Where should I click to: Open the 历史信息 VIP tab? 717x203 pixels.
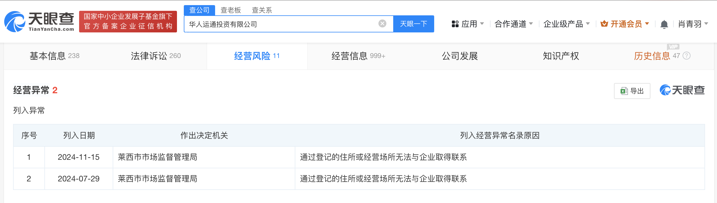coord(657,56)
